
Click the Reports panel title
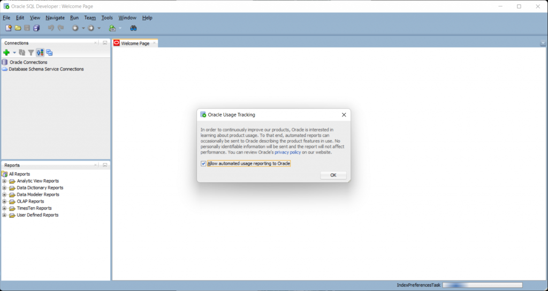(12, 165)
